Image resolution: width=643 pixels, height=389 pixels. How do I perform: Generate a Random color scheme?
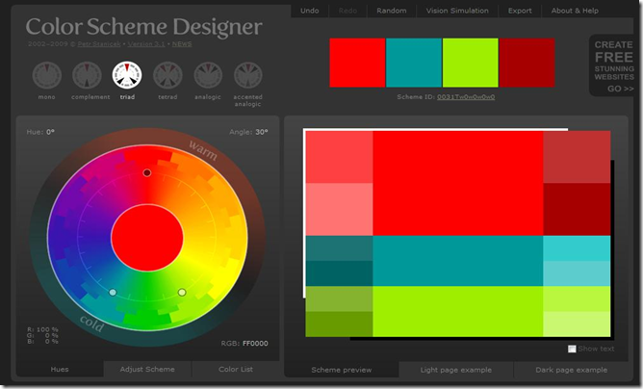pos(392,11)
